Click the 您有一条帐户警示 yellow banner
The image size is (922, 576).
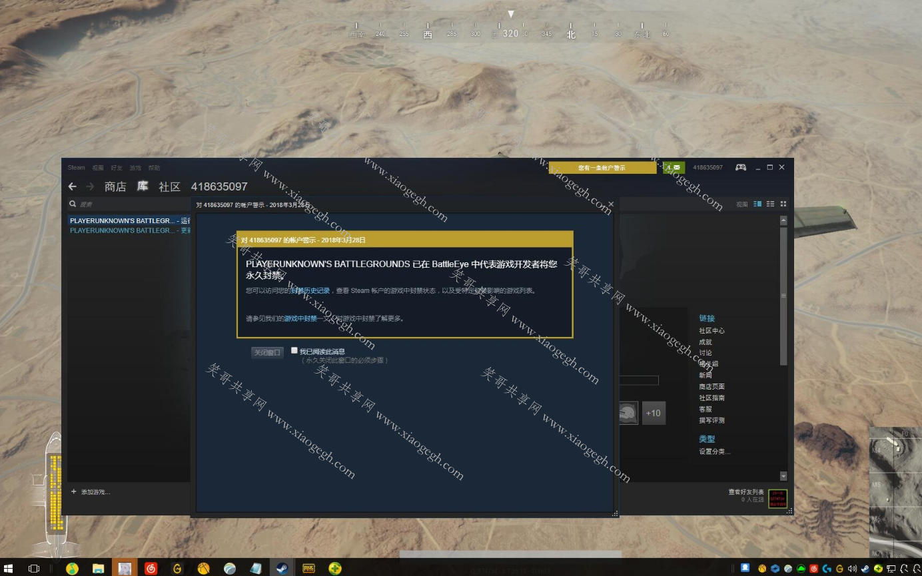(x=602, y=168)
